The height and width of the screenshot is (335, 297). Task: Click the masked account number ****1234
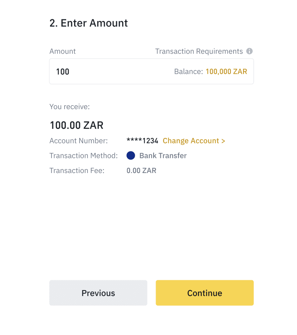tap(142, 141)
